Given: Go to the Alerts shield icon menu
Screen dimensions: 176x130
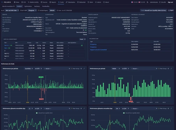Looking at the screenshot, I should [x=90, y=2].
